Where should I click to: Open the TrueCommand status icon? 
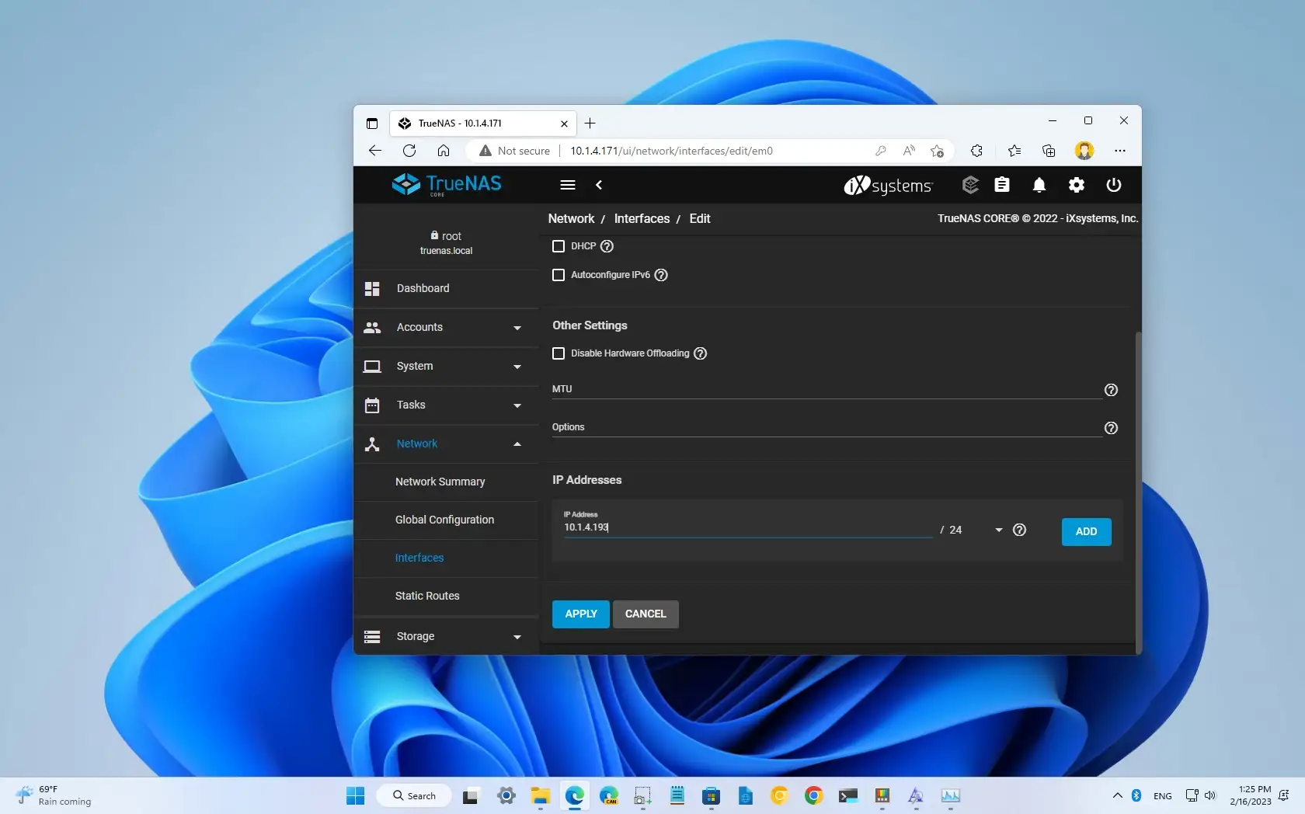pos(970,185)
